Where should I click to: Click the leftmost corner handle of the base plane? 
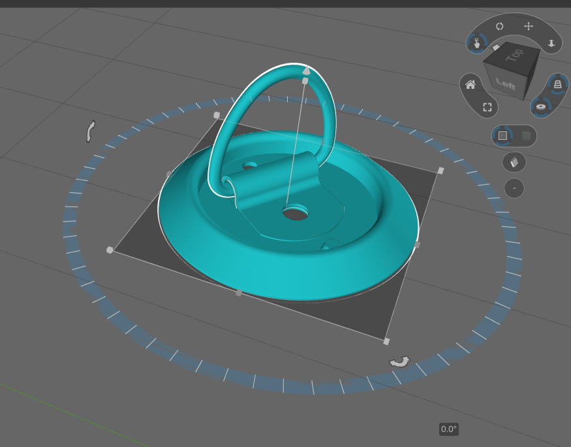tap(110, 250)
